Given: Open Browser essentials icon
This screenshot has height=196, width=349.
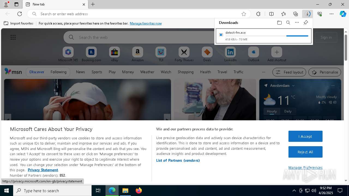Looking at the screenshot, I should (x=320, y=14).
